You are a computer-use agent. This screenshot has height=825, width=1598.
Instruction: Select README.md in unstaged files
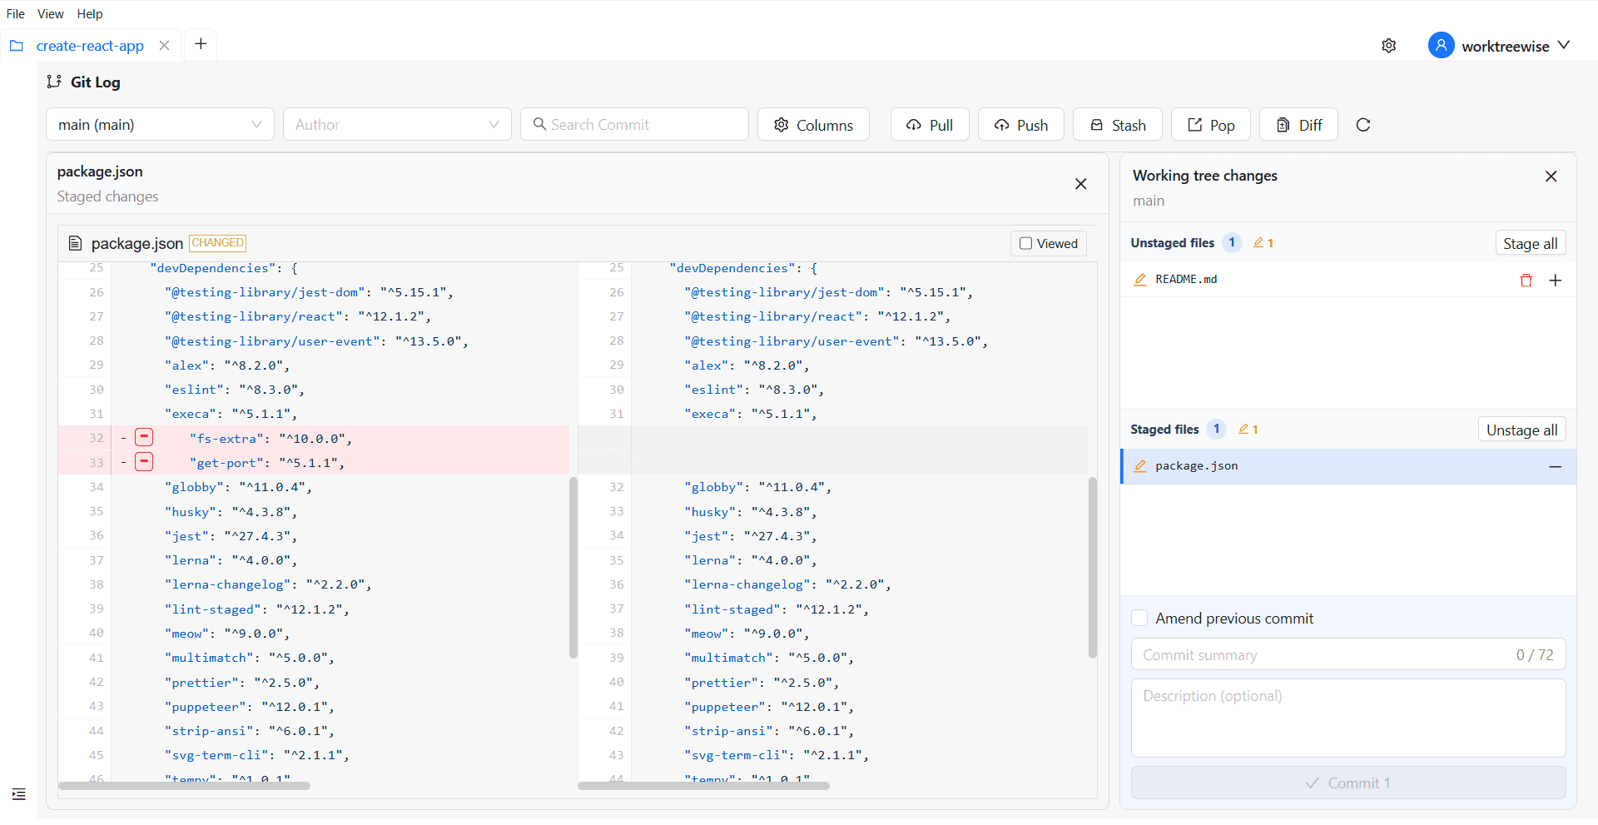click(x=1348, y=280)
